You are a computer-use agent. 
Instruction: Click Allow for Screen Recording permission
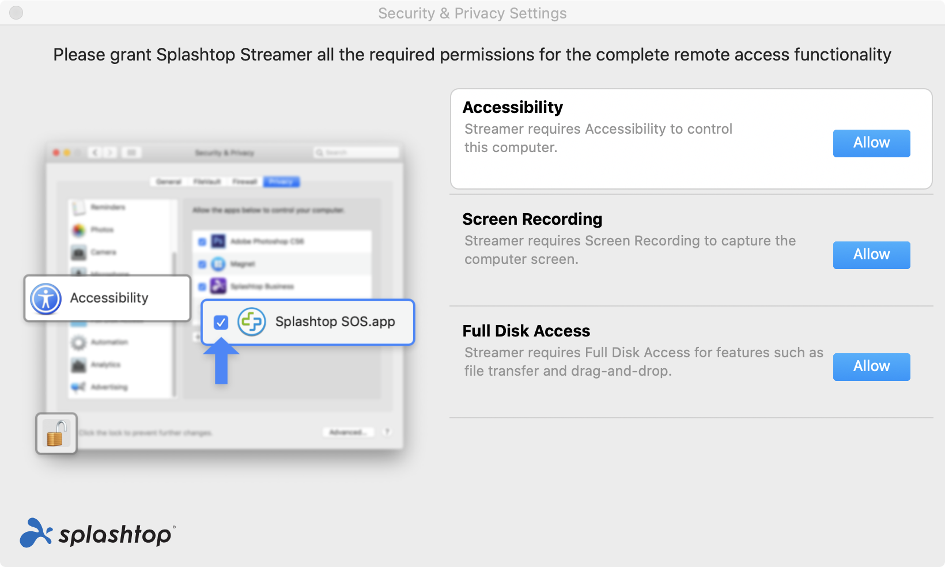pyautogui.click(x=871, y=255)
